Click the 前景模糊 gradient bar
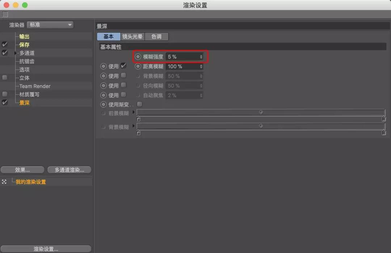Viewport: 391px width, 253px height. point(261,113)
